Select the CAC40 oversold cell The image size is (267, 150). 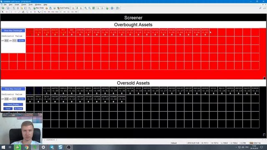(x=46, y=99)
